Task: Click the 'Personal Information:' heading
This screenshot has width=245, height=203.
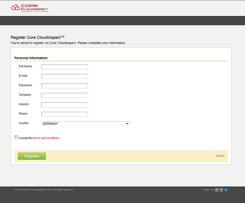Action: (x=31, y=58)
